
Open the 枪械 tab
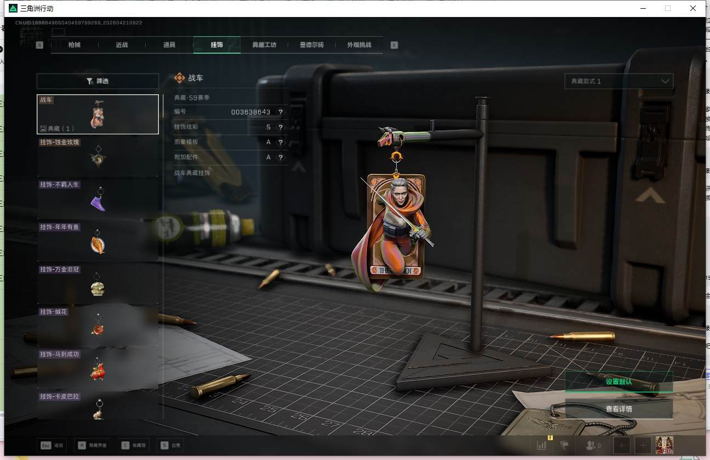coord(75,45)
